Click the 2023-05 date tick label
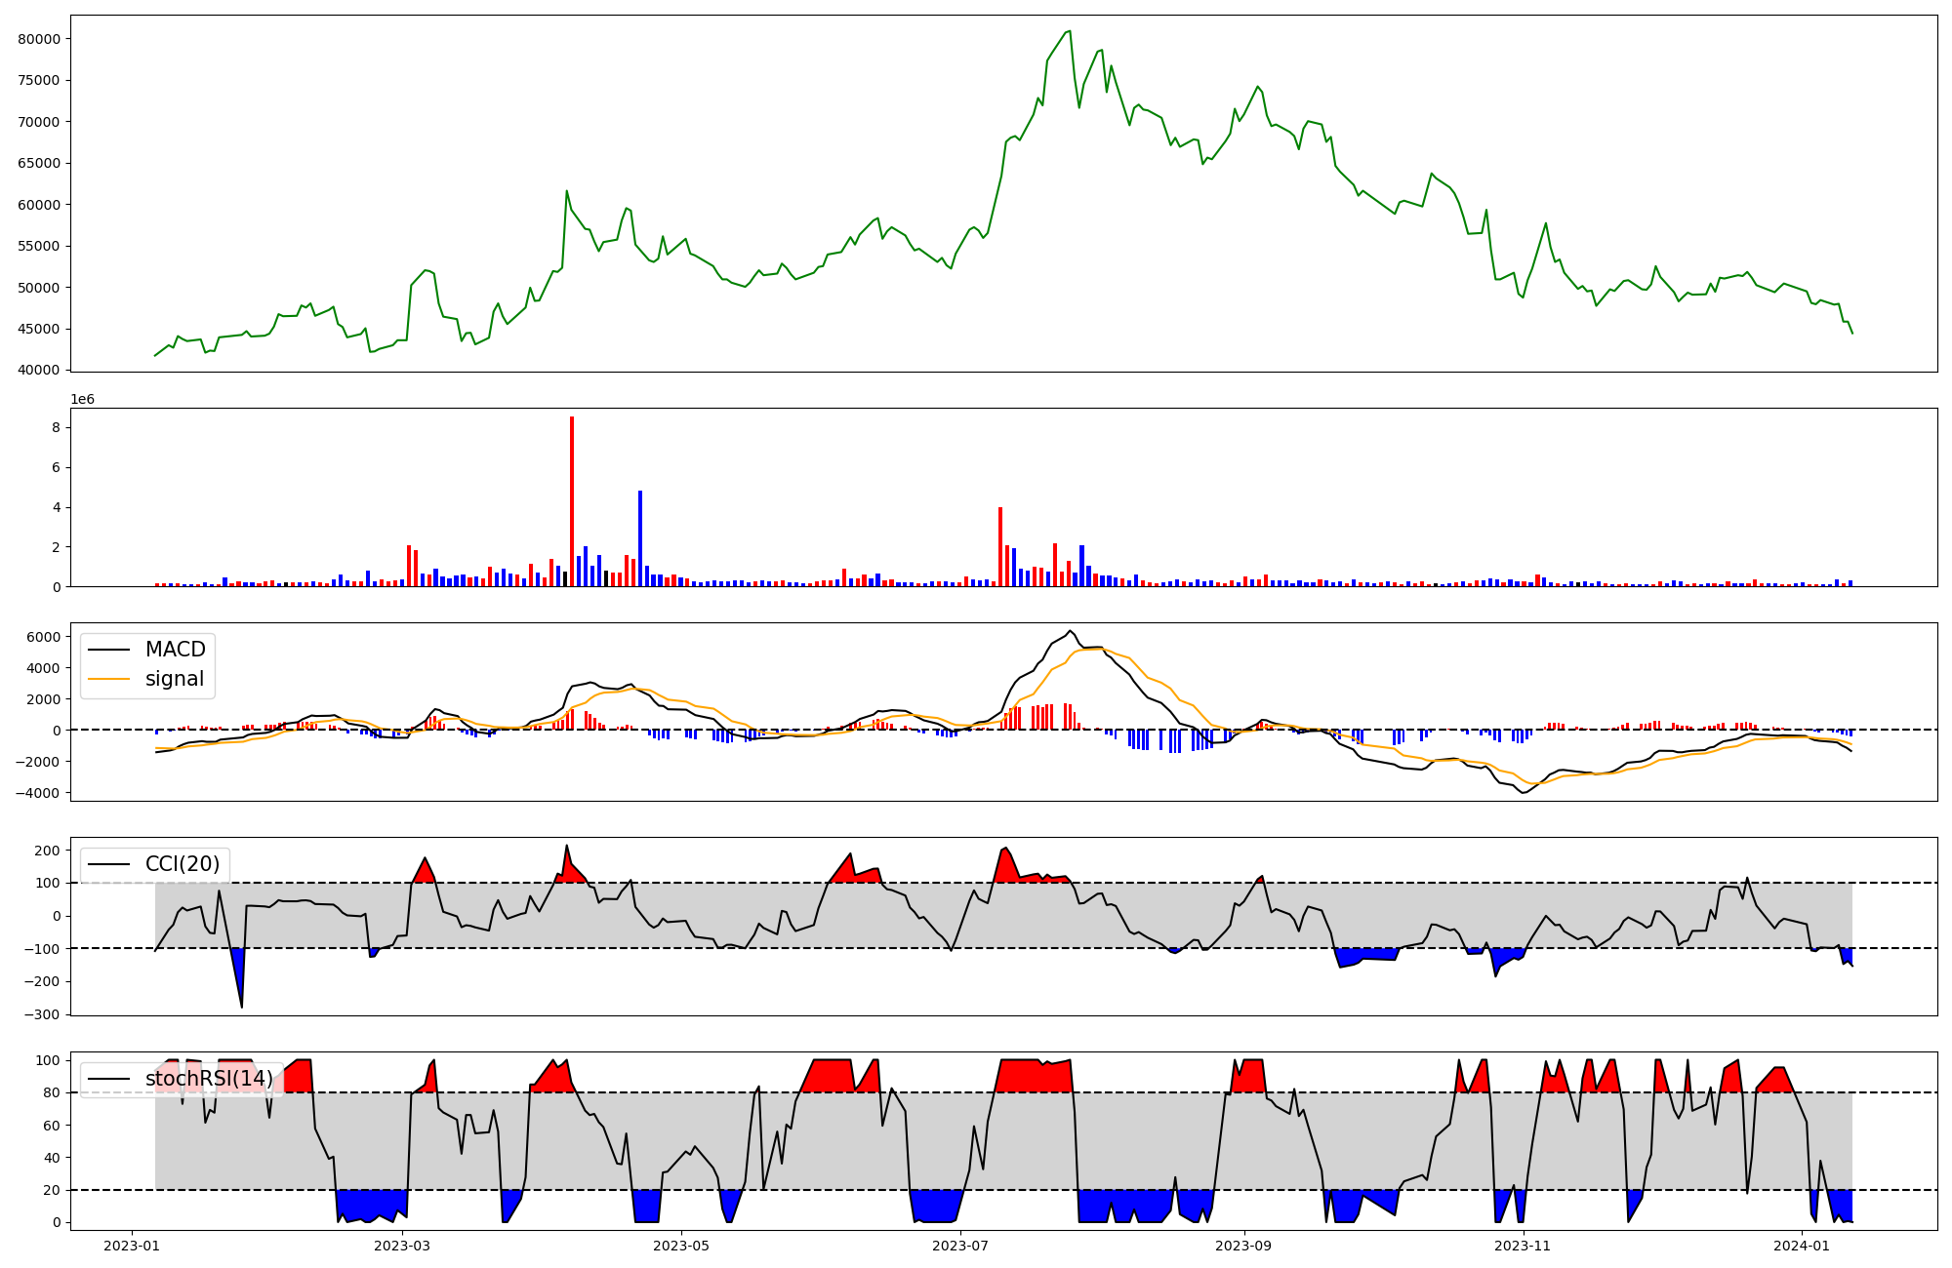Image resolution: width=1952 pixels, height=1268 pixels. (681, 1246)
